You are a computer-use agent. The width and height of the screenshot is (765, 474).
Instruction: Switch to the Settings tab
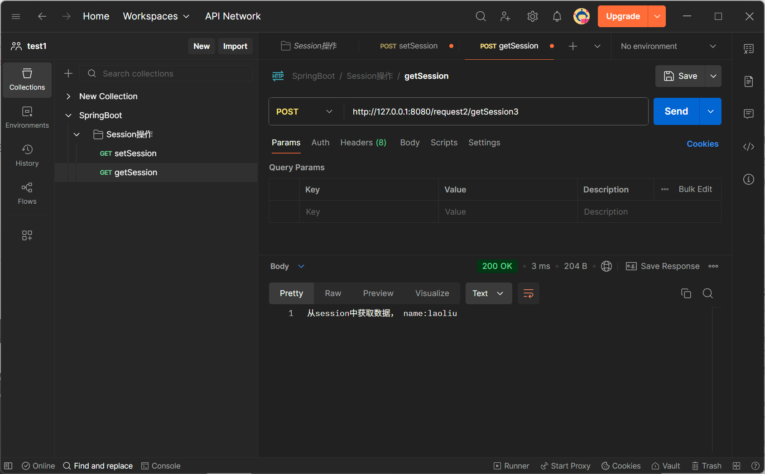click(484, 143)
